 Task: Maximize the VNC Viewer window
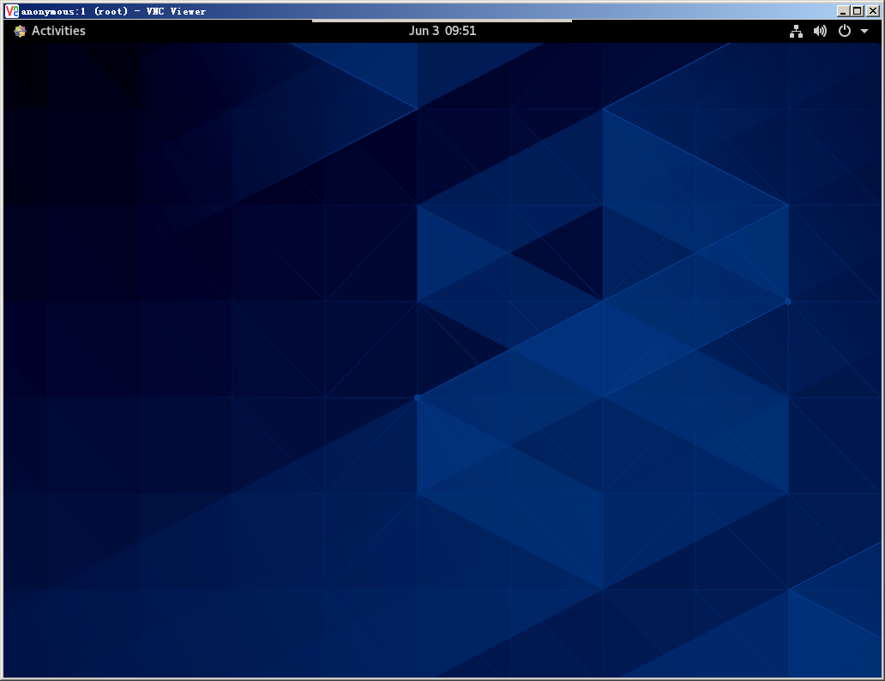pyautogui.click(x=858, y=11)
